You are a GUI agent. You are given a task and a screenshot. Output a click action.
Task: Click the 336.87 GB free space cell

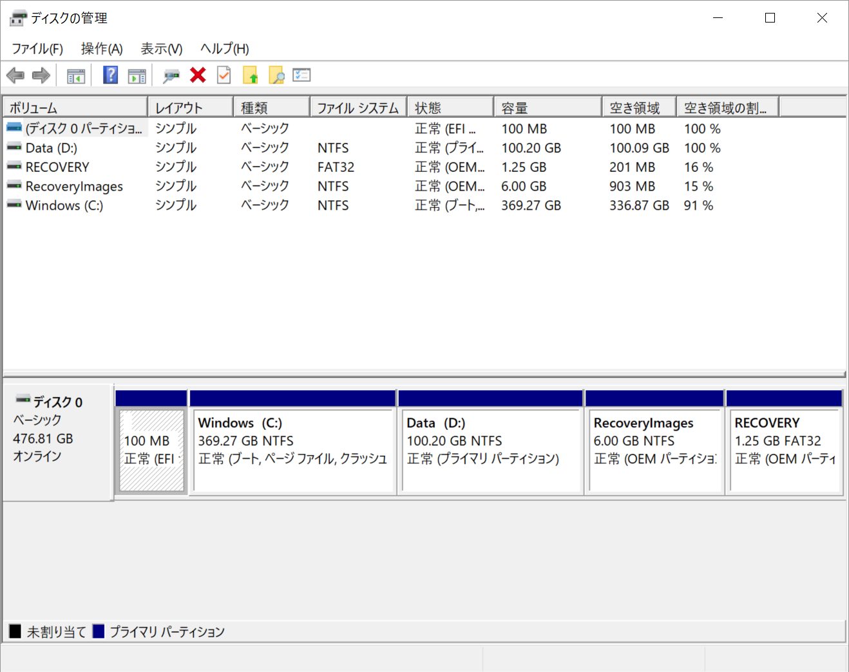640,205
